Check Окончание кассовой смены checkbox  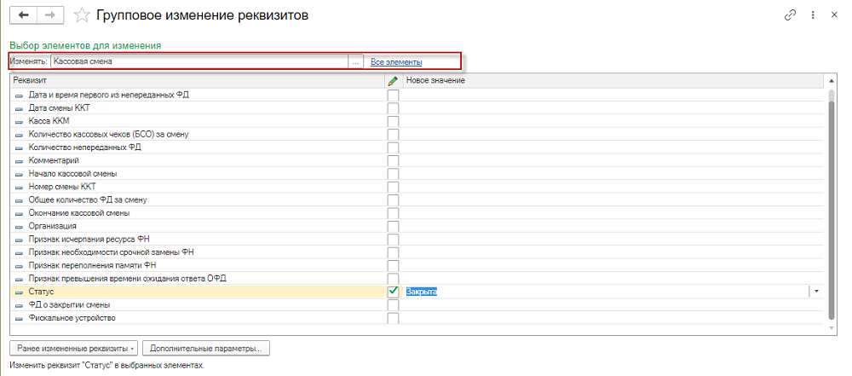pyautogui.click(x=394, y=213)
